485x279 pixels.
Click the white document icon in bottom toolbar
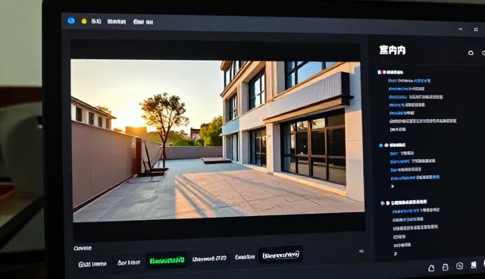(x=474, y=265)
